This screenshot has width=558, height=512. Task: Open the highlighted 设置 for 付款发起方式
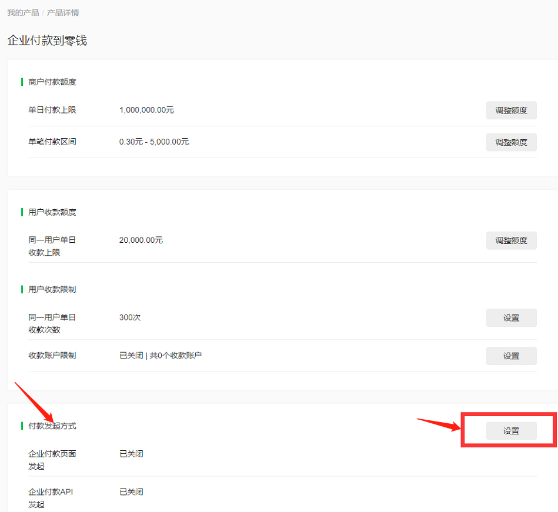(512, 431)
